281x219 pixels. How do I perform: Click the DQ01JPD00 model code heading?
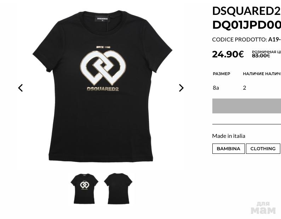(247, 25)
